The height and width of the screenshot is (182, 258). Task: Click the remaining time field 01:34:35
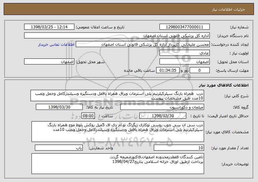click(168, 70)
